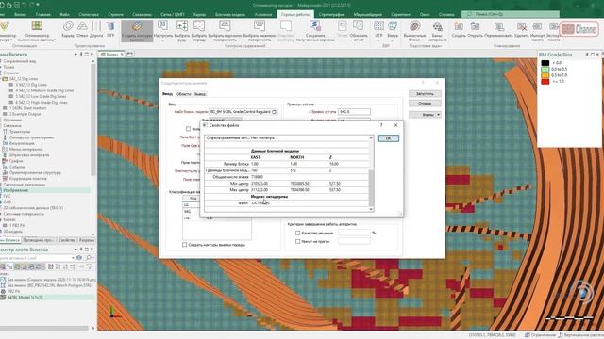
Task: Open the Взрв ribbon tool
Action: [x=393, y=30]
